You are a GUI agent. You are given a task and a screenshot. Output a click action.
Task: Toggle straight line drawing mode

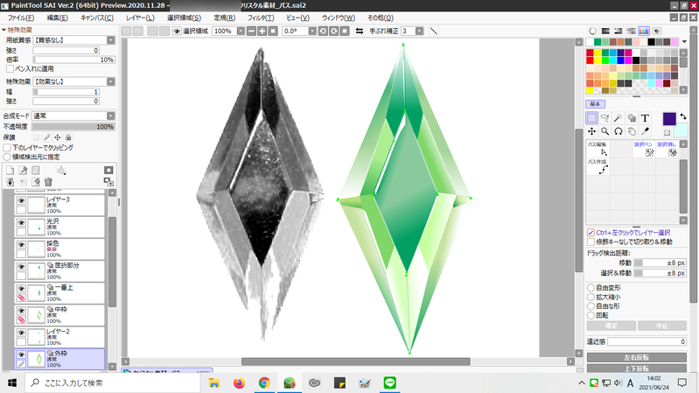(433, 31)
